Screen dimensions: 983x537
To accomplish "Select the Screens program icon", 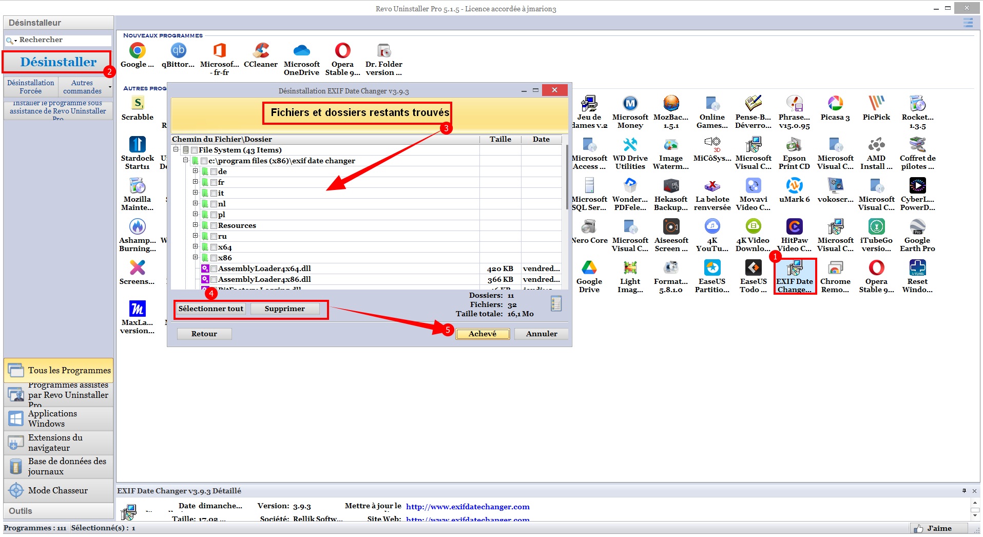I will [137, 267].
